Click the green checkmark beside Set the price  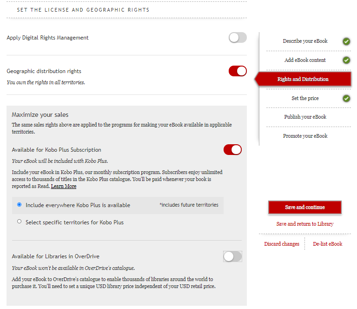click(346, 98)
